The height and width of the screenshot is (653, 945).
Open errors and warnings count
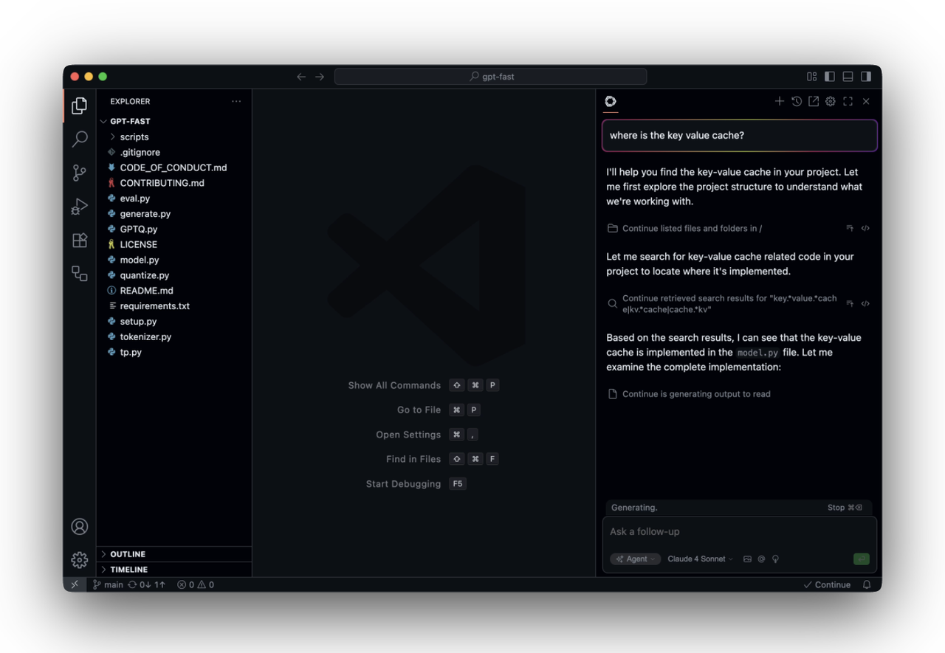pyautogui.click(x=196, y=584)
